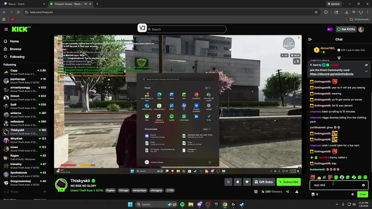Open the Chrome three-dot menu
The height and width of the screenshot is (209, 372).
[x=367, y=12]
